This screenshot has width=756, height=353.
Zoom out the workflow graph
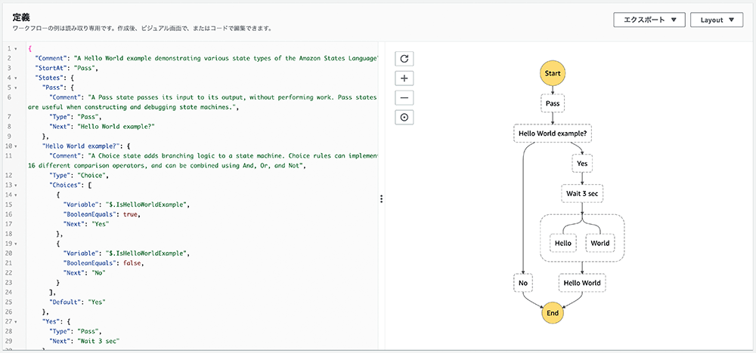404,97
